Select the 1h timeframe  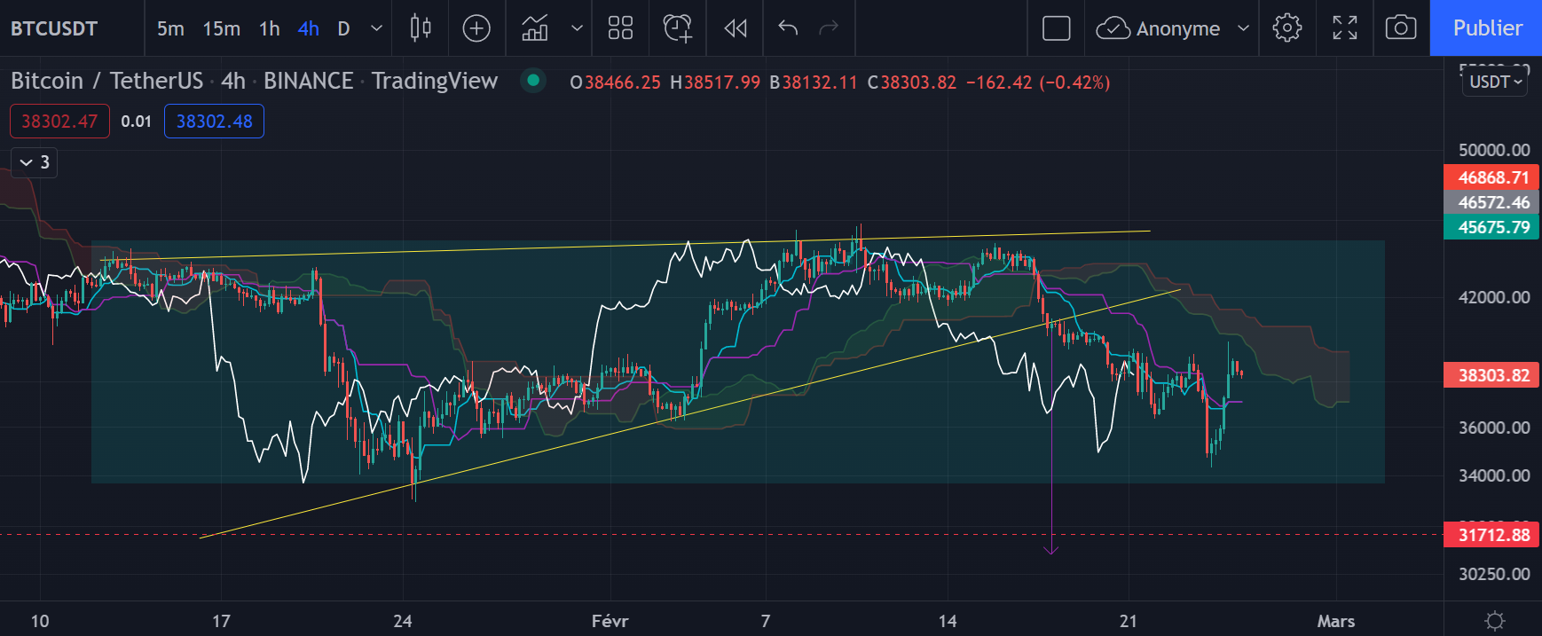tap(269, 28)
